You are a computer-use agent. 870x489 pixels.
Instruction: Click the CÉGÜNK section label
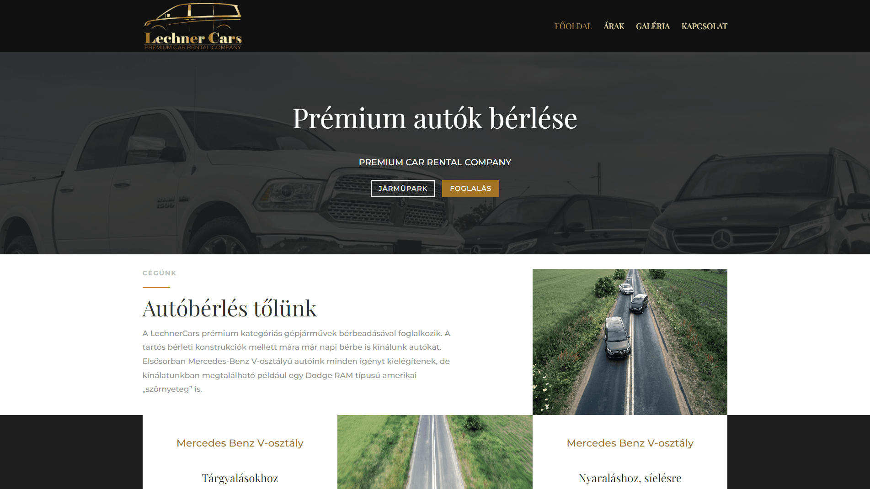160,273
